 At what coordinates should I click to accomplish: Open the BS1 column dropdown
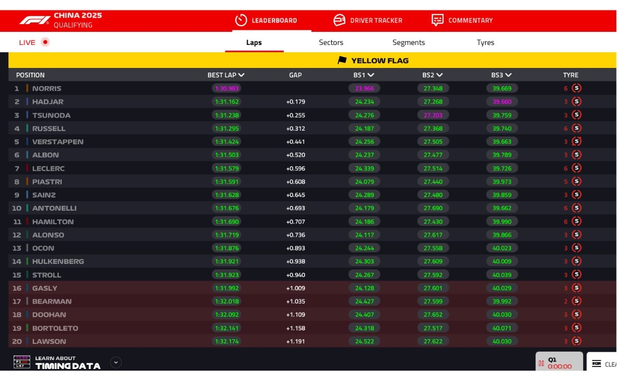[x=370, y=75]
